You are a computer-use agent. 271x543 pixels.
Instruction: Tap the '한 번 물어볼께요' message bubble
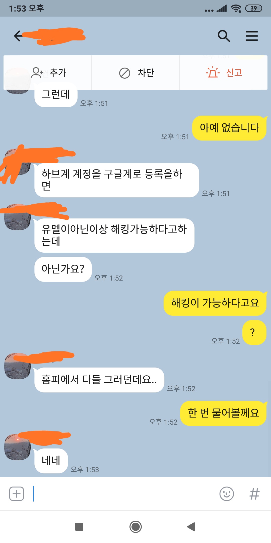(x=223, y=413)
